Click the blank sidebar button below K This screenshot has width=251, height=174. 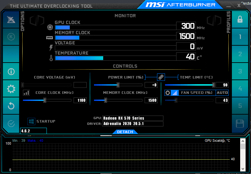click(x=11, y=54)
